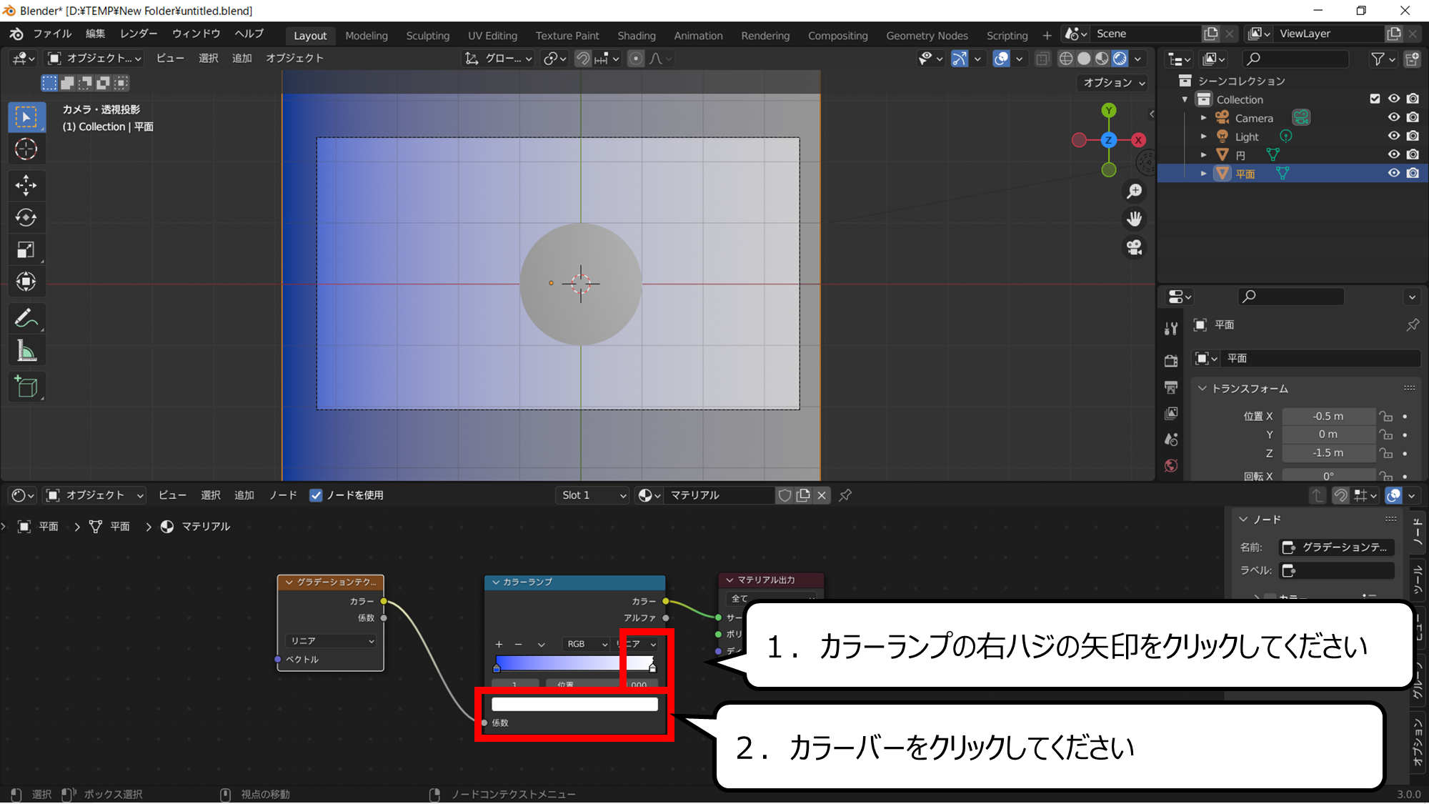Toggle 'ノードを使用' checkbox

pos(316,495)
